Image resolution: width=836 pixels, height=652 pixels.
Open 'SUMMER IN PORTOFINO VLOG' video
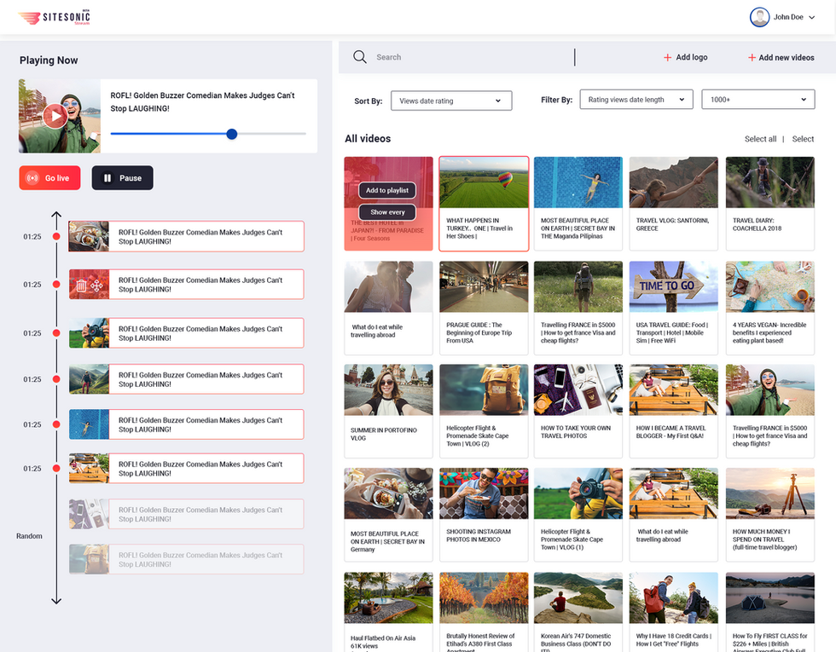tap(388, 411)
